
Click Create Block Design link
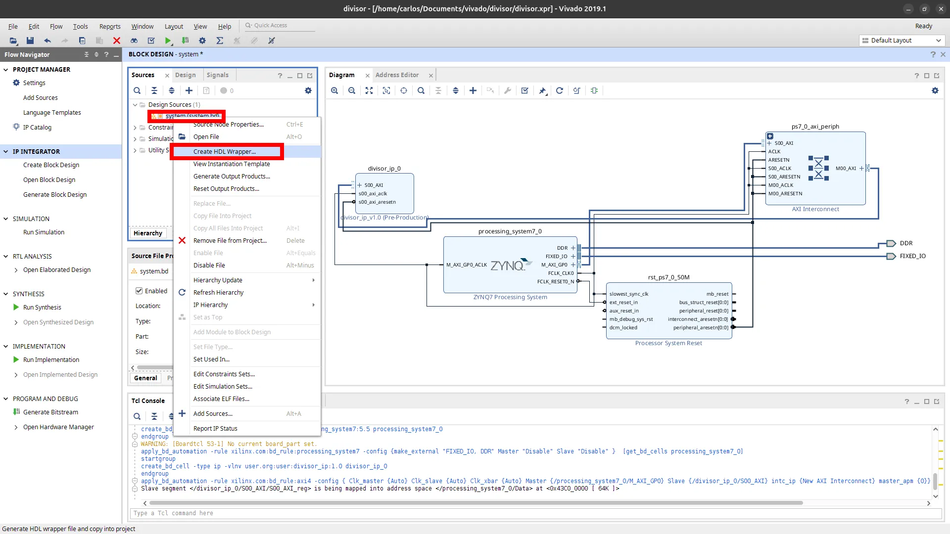pos(51,165)
